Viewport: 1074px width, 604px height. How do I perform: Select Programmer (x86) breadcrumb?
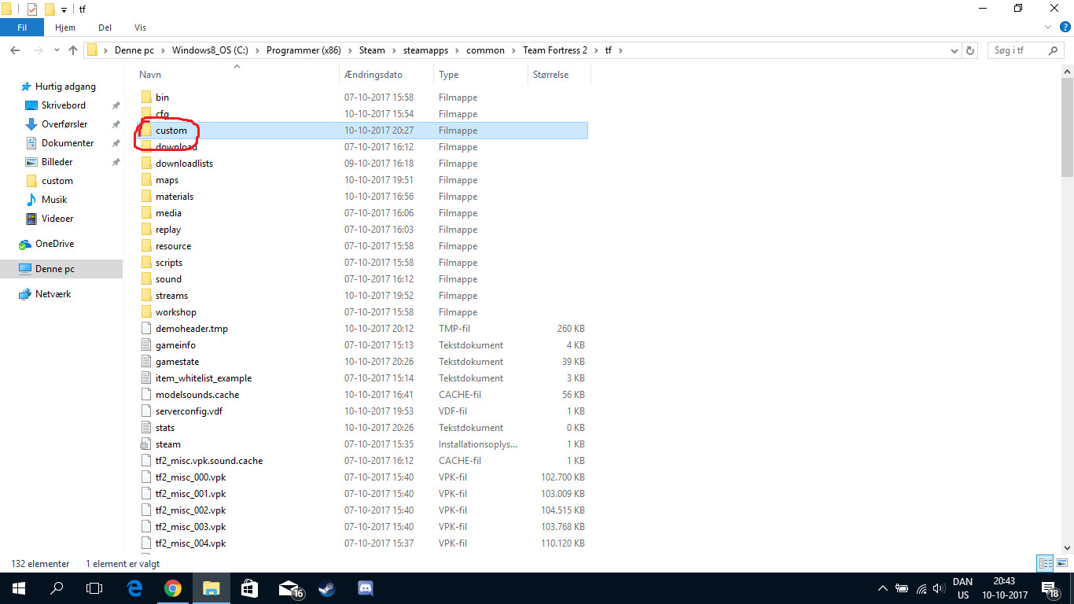point(303,50)
